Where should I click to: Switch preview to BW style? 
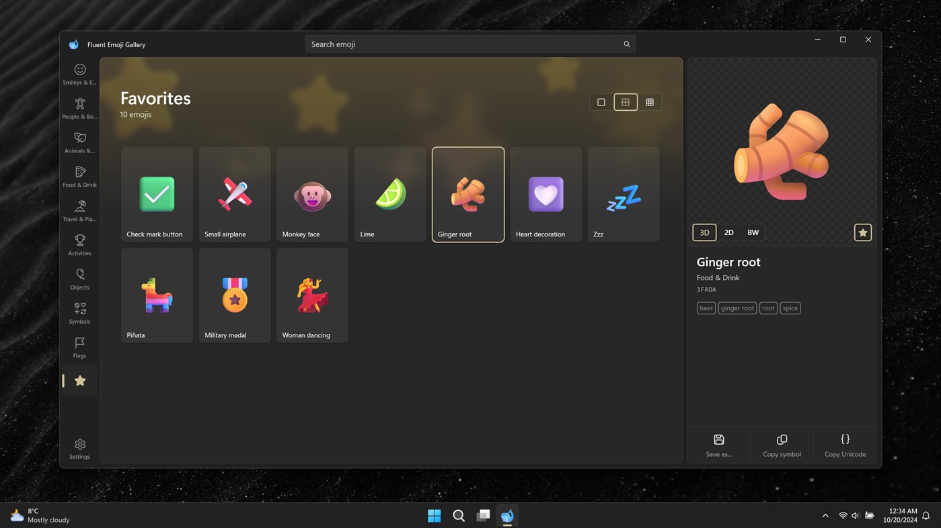(x=753, y=232)
